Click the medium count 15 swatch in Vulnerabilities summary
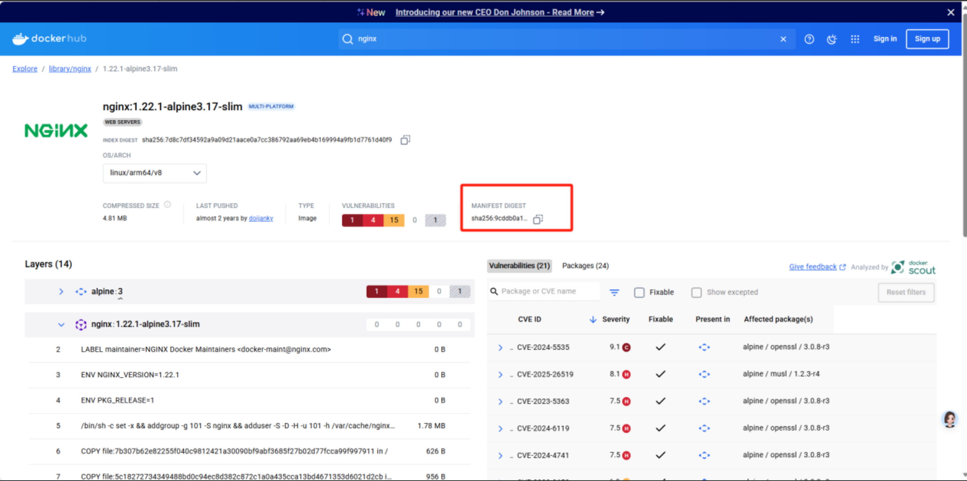Screen dimensions: 967x481 [394, 220]
